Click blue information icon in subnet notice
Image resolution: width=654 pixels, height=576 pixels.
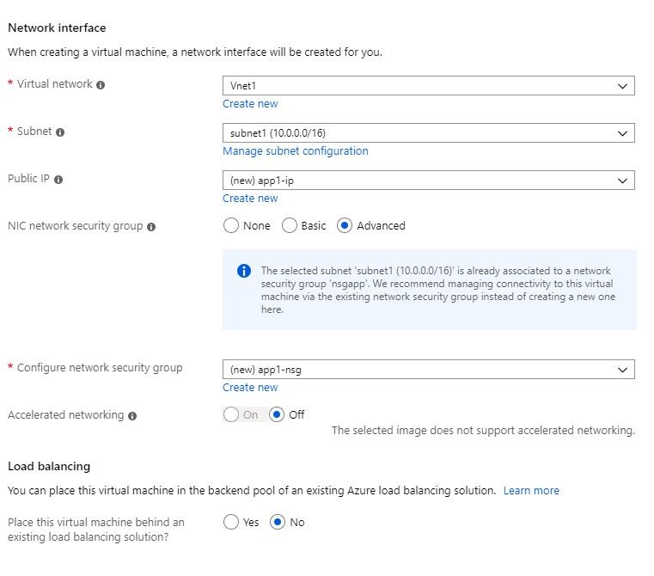(x=244, y=271)
